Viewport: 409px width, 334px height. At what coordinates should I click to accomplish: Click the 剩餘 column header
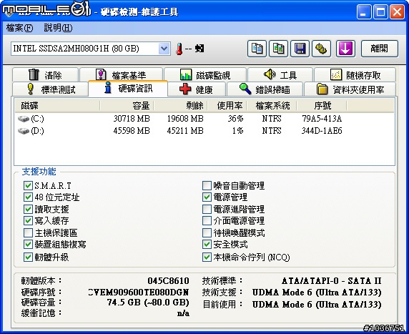[x=180, y=106]
